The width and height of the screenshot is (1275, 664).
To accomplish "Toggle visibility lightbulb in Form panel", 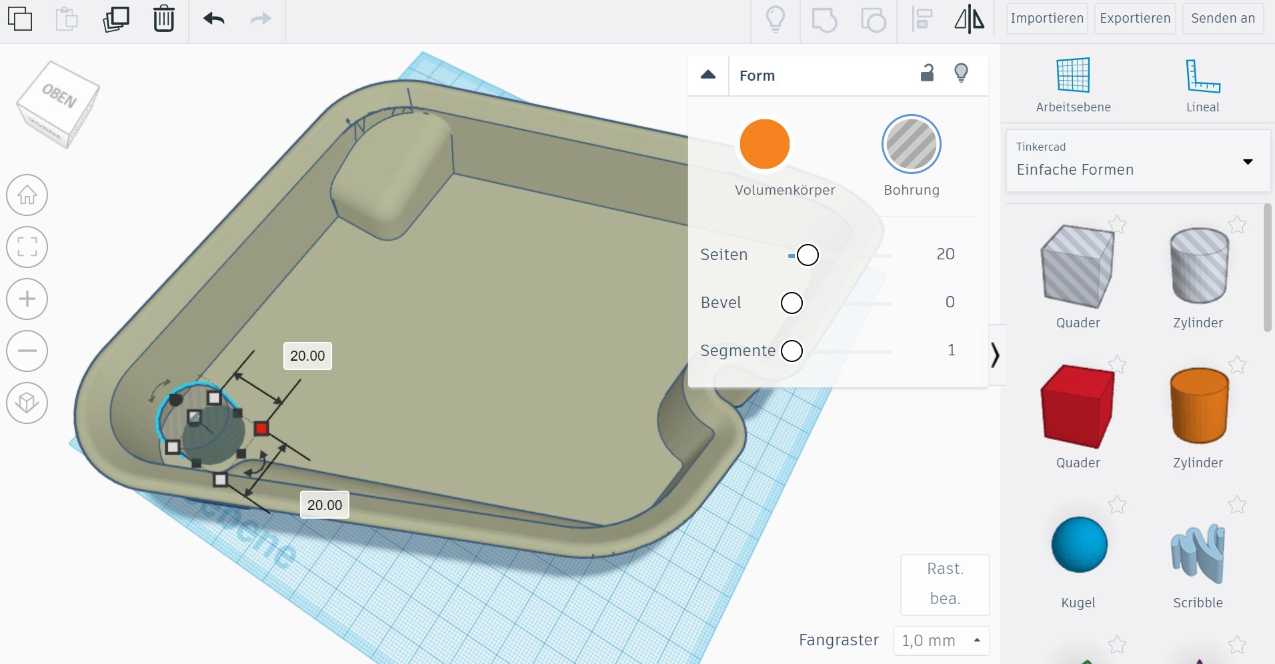I will [961, 73].
